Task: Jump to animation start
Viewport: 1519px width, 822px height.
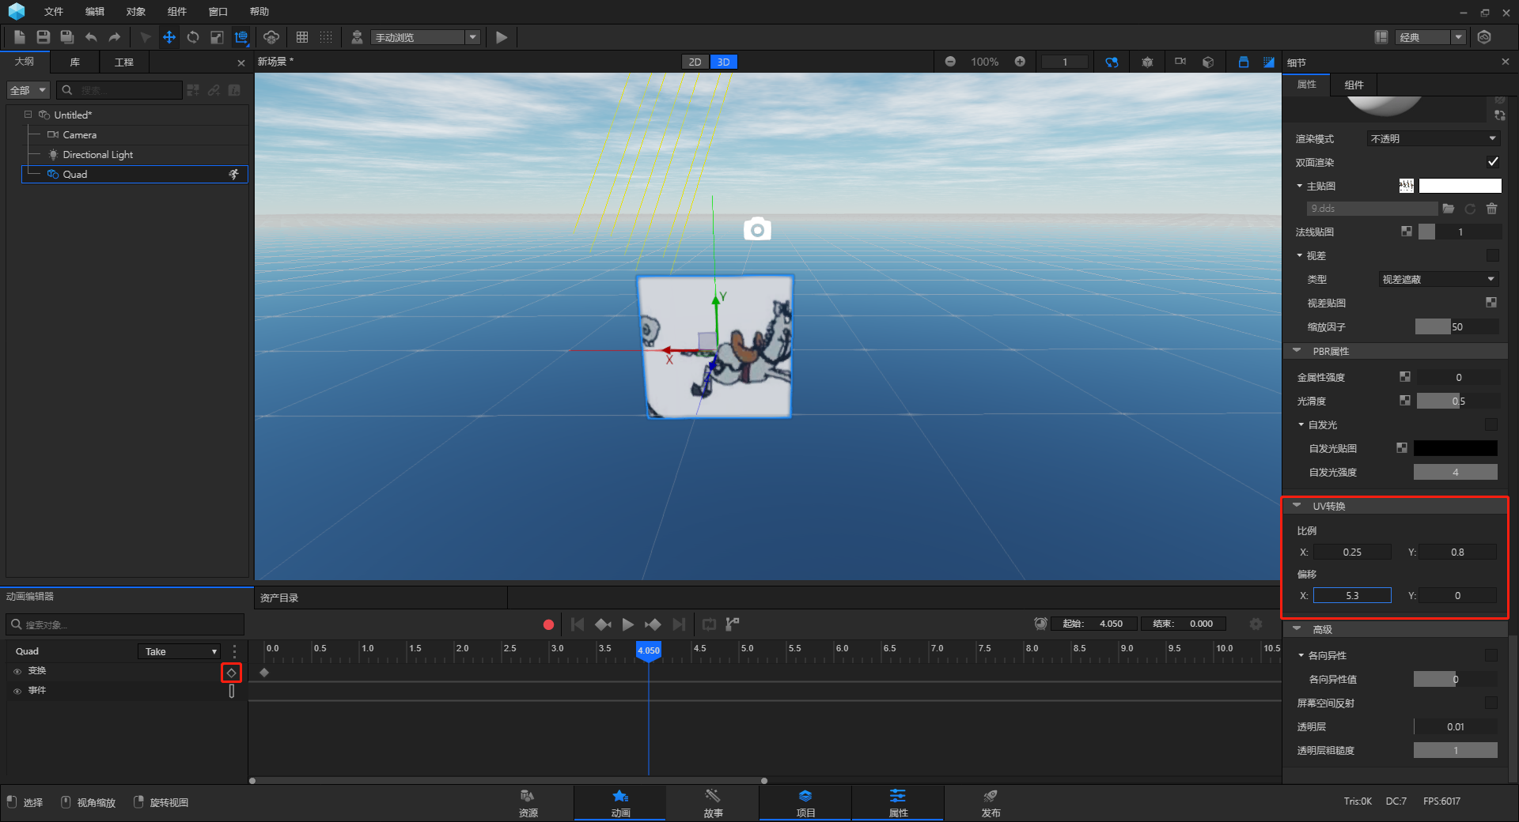Action: (x=578, y=624)
